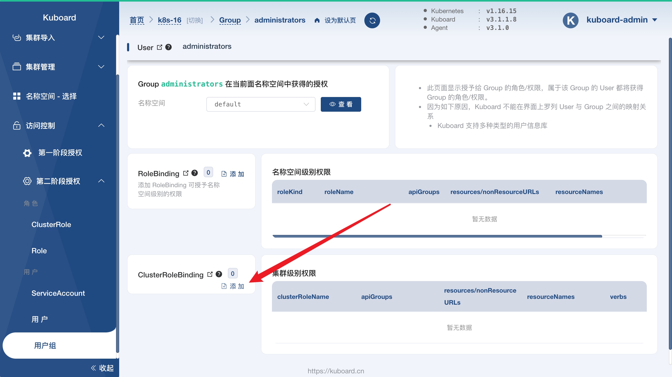
Task: Click the ClusterRoleBinding count badge 0
Action: 233,274
